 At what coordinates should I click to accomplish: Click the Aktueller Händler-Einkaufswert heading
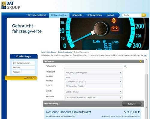(x=68, y=112)
